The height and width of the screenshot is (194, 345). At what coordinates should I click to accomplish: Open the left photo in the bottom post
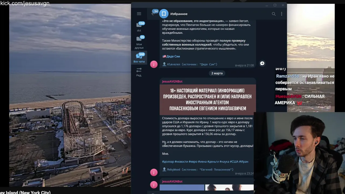pos(182,188)
